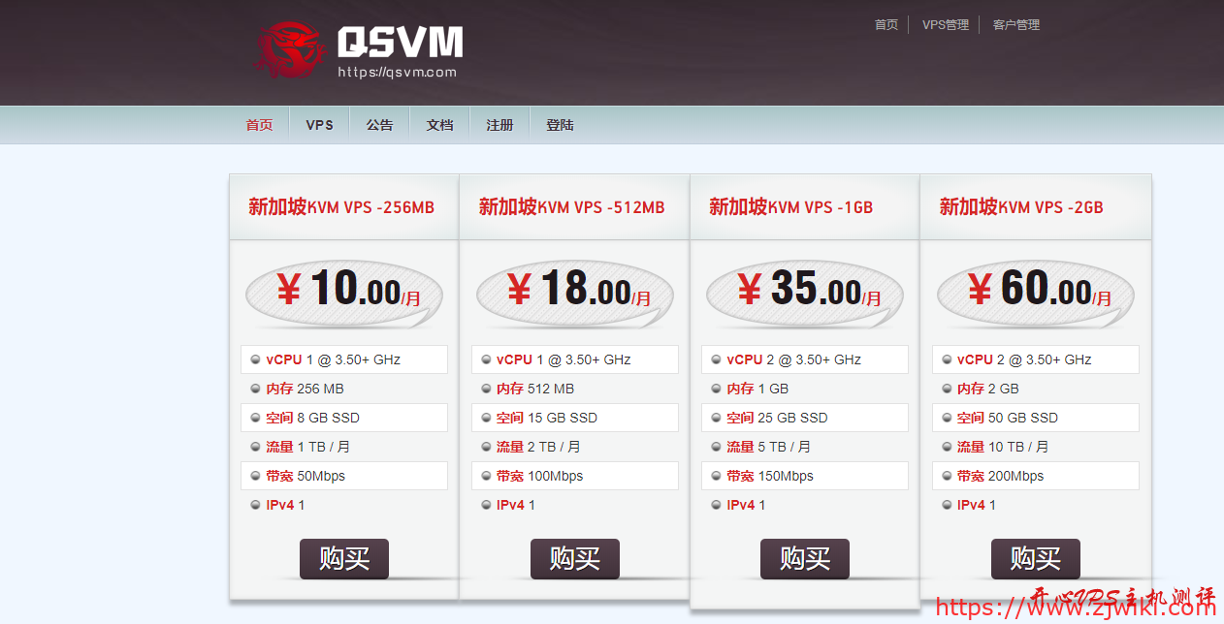Click the bullet icon next to 带宽 100Mbps
Screen dimensions: 1224x624
point(486,476)
